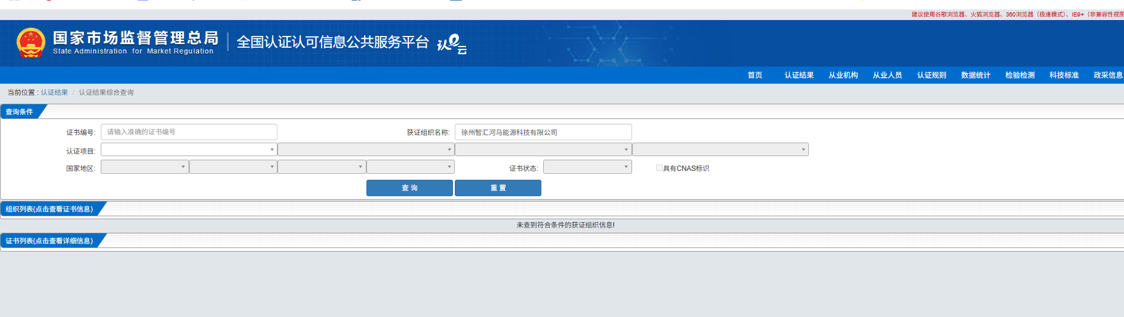Click the 当前位置 breadcrumb label
Image resolution: width=1124 pixels, height=317 pixels.
click(x=23, y=93)
